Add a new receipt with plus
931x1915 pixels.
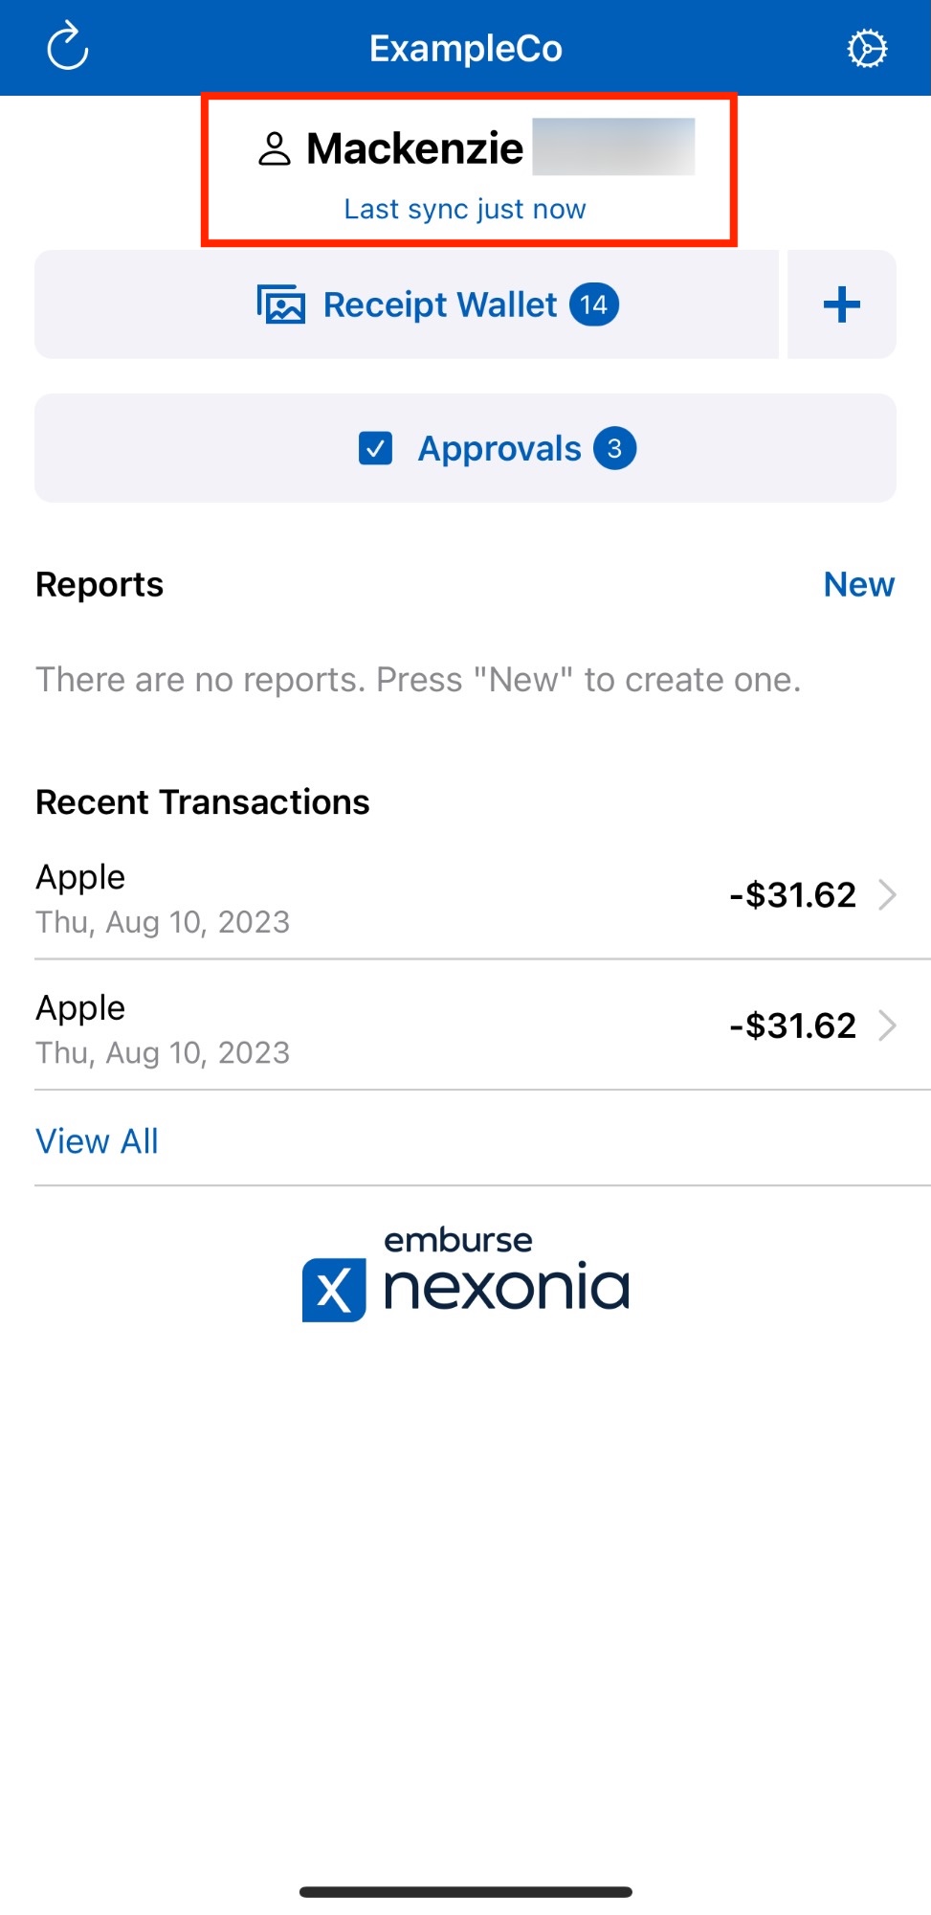(x=842, y=305)
